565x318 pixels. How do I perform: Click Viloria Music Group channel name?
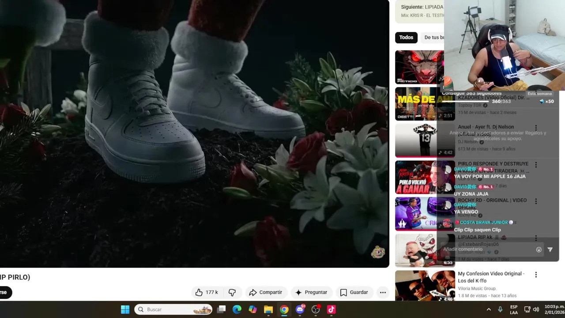[478, 288]
